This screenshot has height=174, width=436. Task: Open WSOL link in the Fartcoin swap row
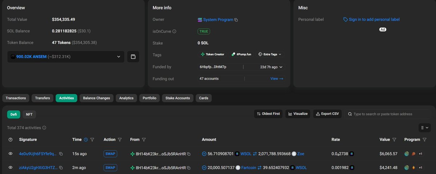302,168
